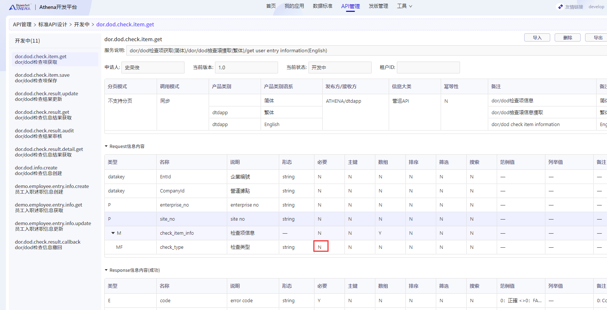Image resolution: width=607 pixels, height=310 pixels.
Task: Click the 友情链接 link icon
Action: tap(560, 7)
